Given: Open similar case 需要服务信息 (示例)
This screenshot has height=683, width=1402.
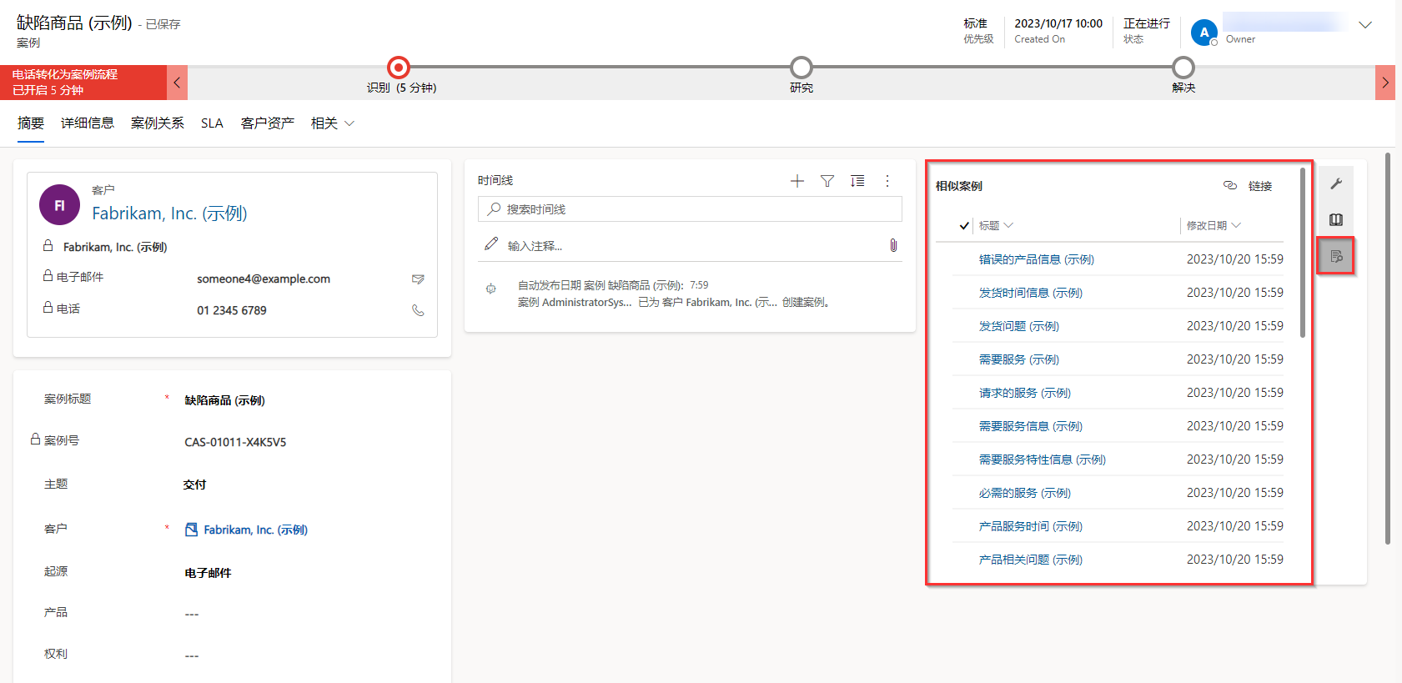Looking at the screenshot, I should 1031,426.
